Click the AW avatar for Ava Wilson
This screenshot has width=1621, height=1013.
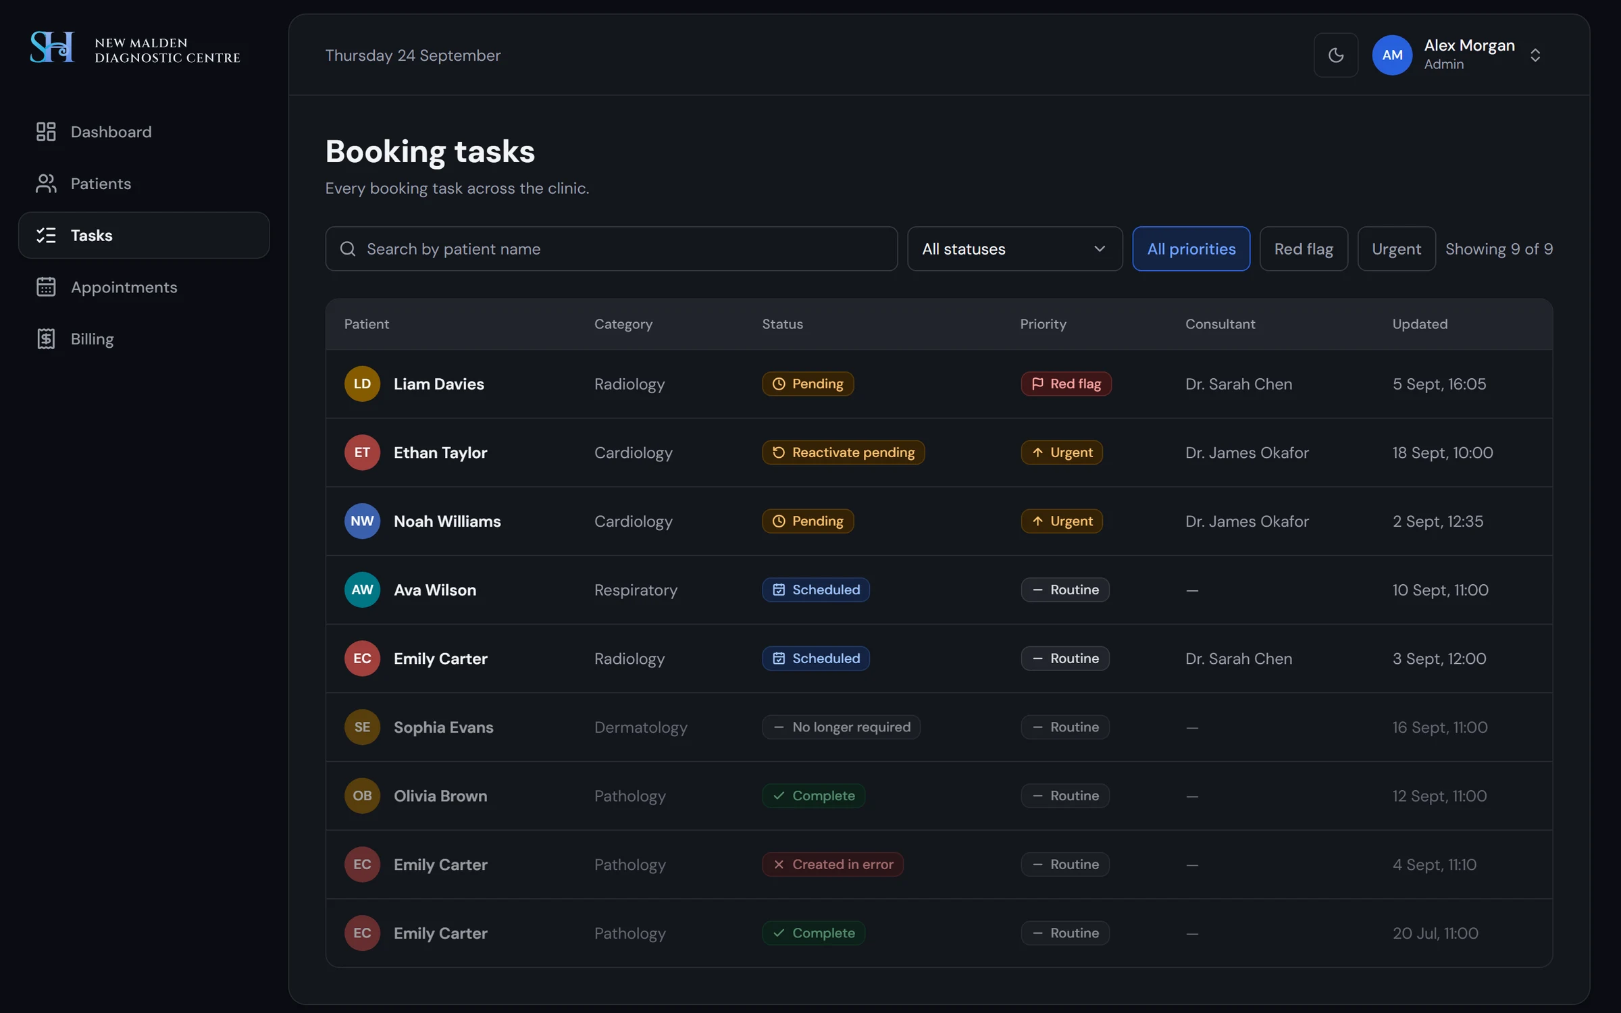(362, 590)
